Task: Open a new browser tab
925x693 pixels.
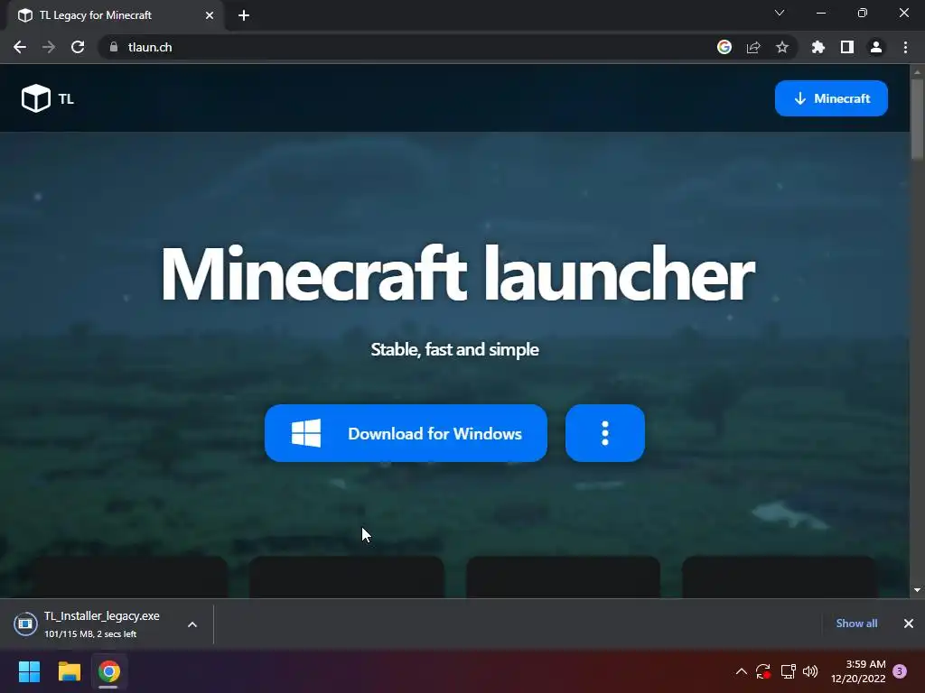Action: pos(244,15)
